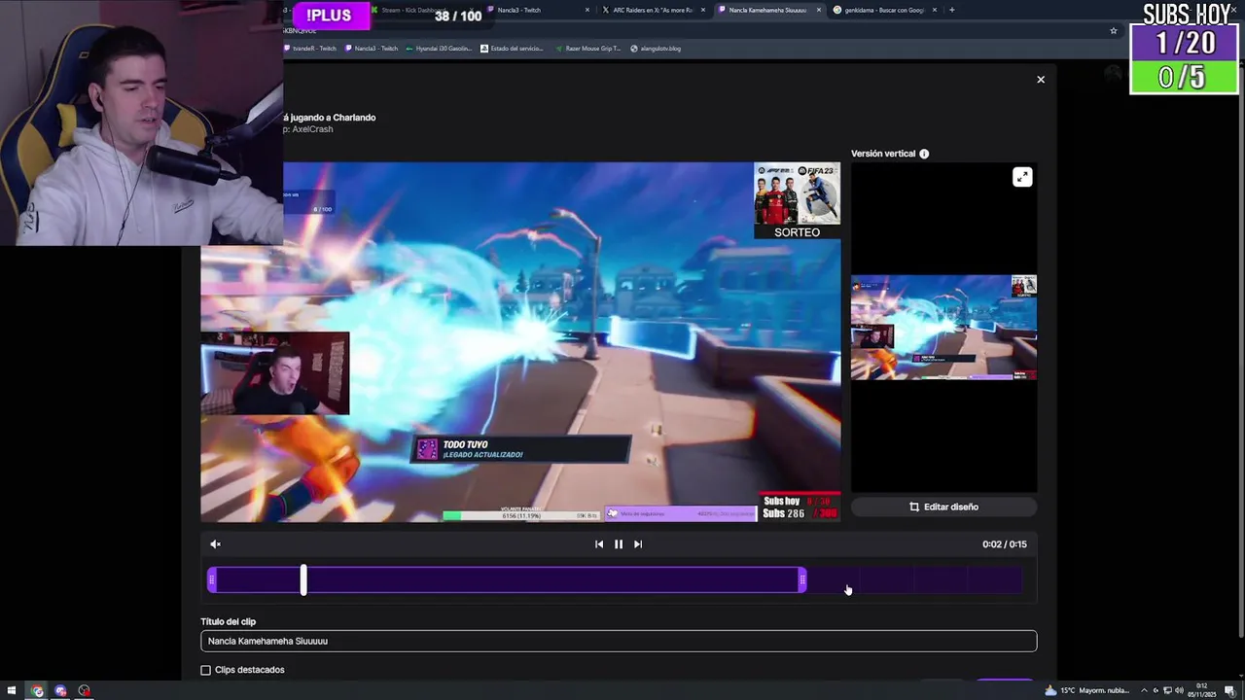
Task: Click the main clip video preview
Action: [x=520, y=342]
